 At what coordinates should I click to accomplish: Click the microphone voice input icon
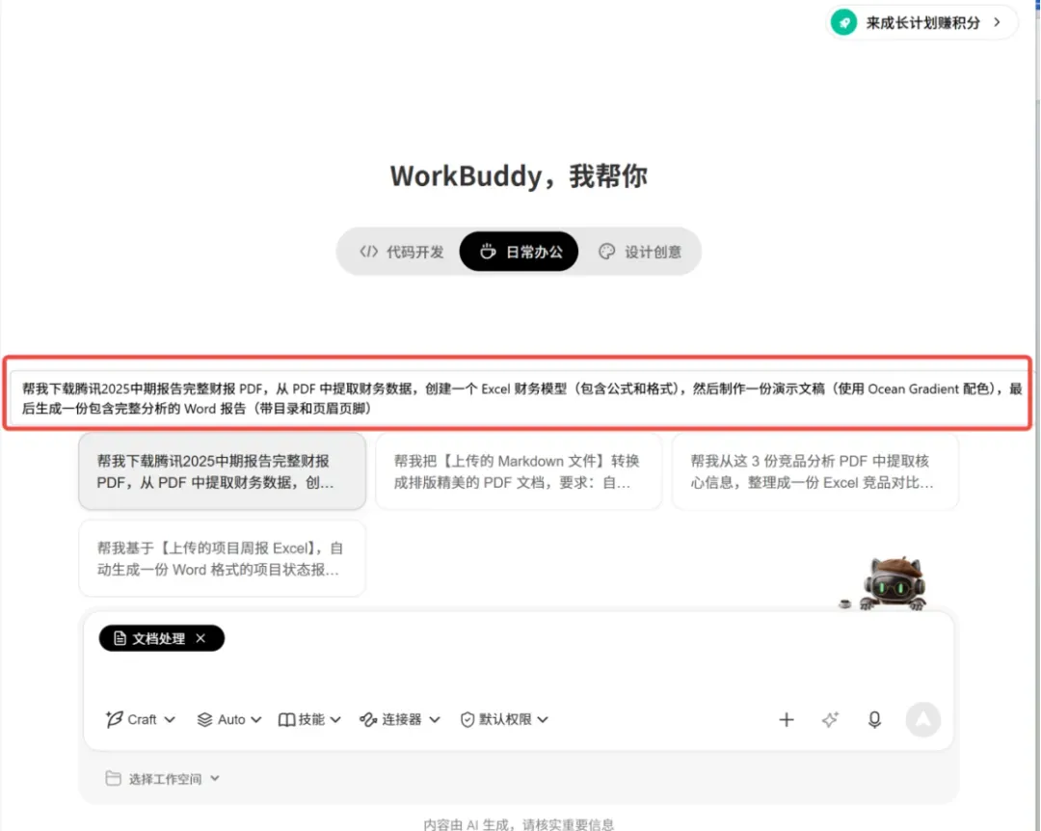click(874, 719)
